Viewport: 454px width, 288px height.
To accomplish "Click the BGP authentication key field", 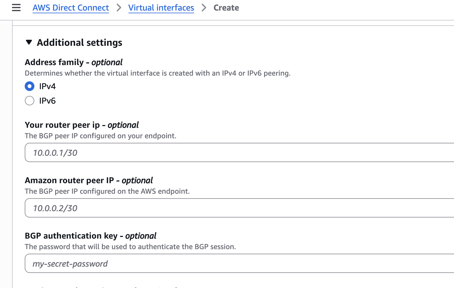I will pos(238,263).
